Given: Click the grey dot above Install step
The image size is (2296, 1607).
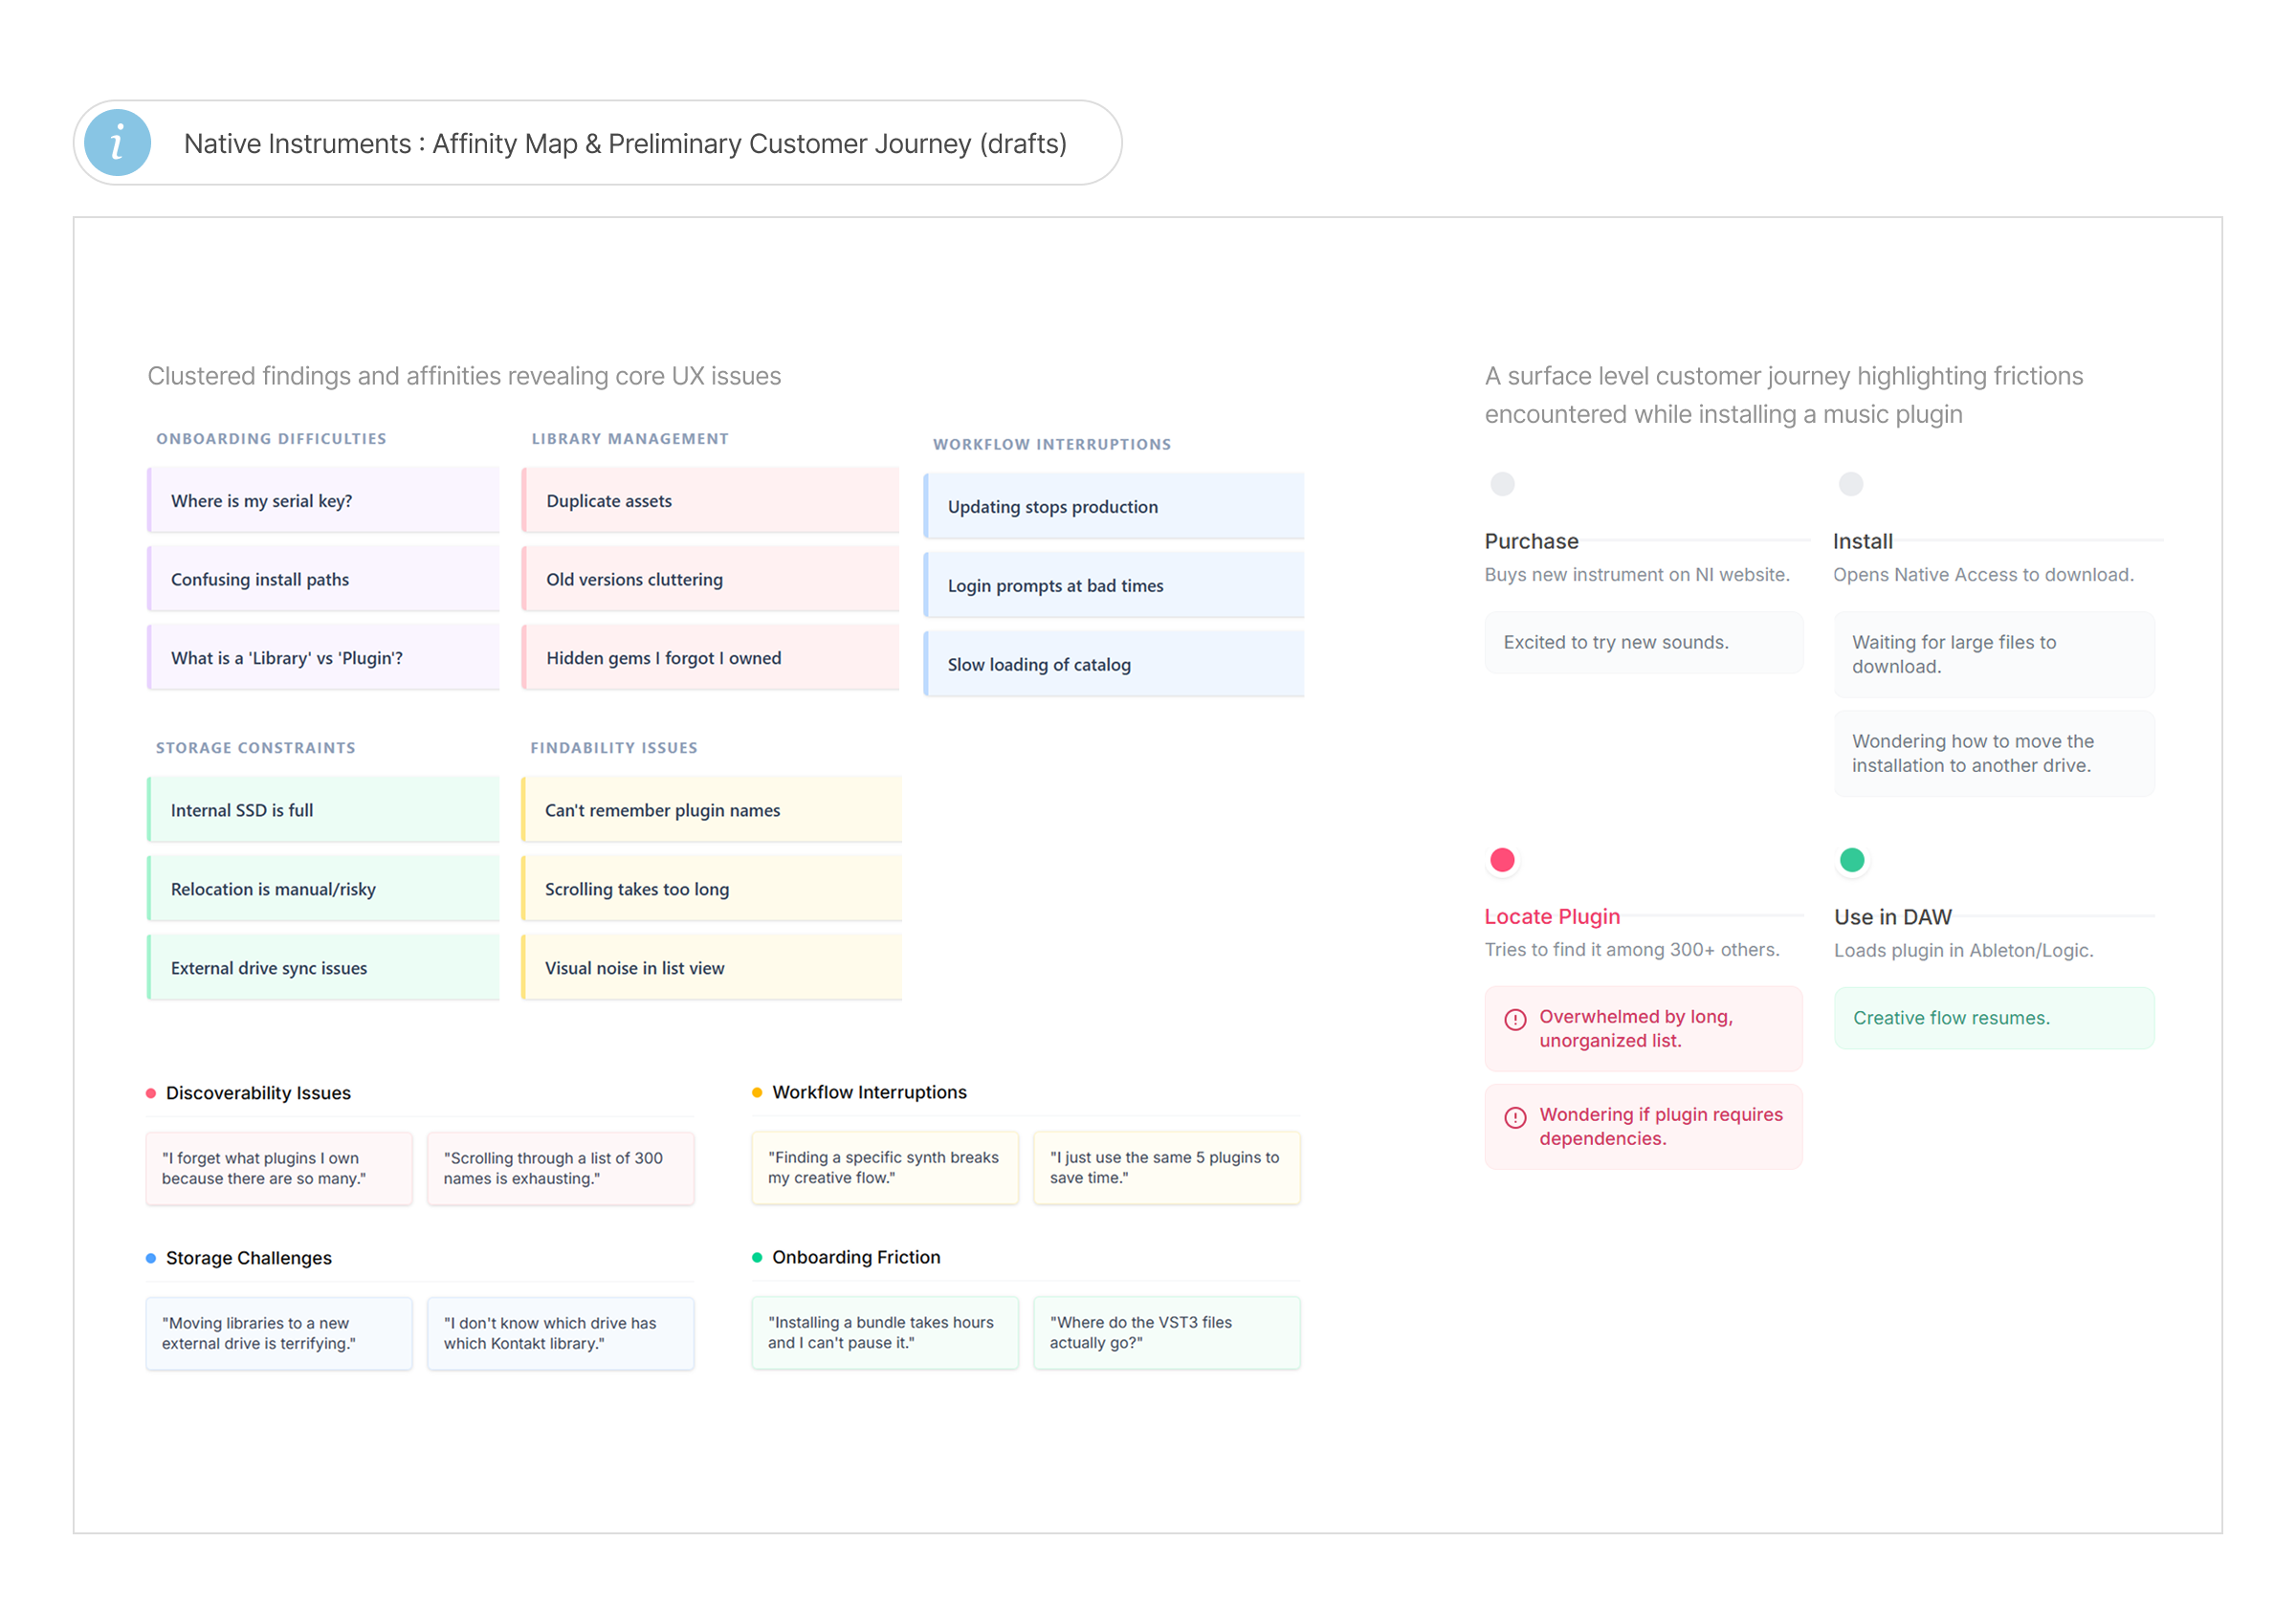Looking at the screenshot, I should coord(1851,484).
